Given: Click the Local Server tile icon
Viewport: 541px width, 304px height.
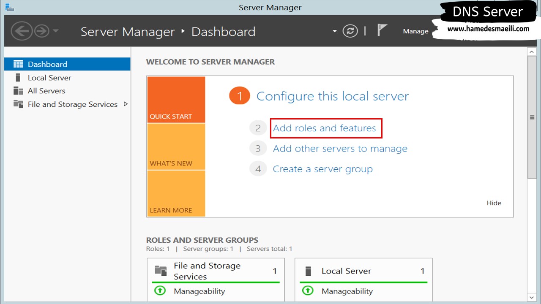Looking at the screenshot, I should pyautogui.click(x=308, y=271).
